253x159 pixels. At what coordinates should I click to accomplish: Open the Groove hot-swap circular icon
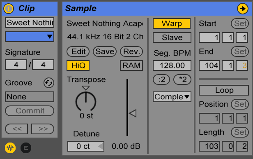(x=49, y=83)
